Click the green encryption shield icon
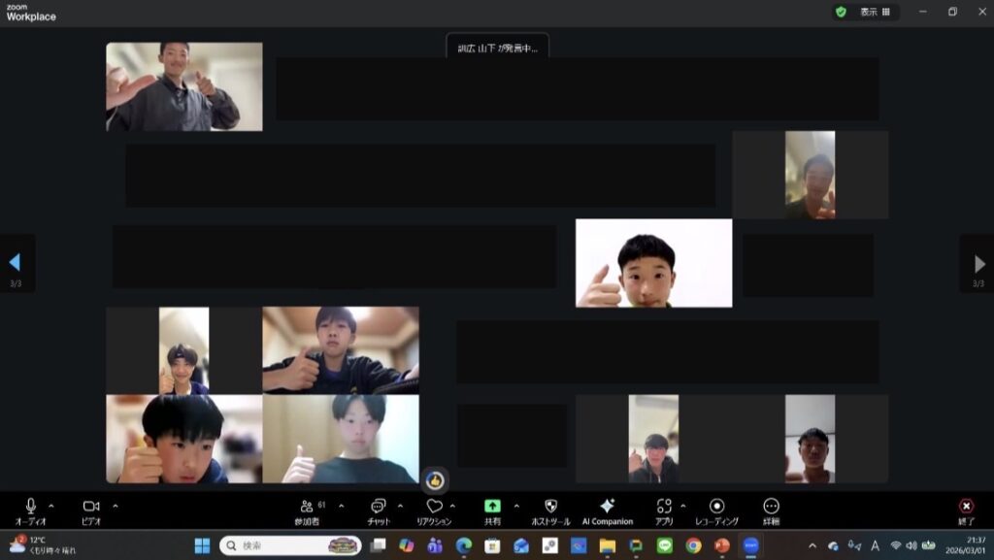Screen dimensions: 994x560 click(x=841, y=12)
